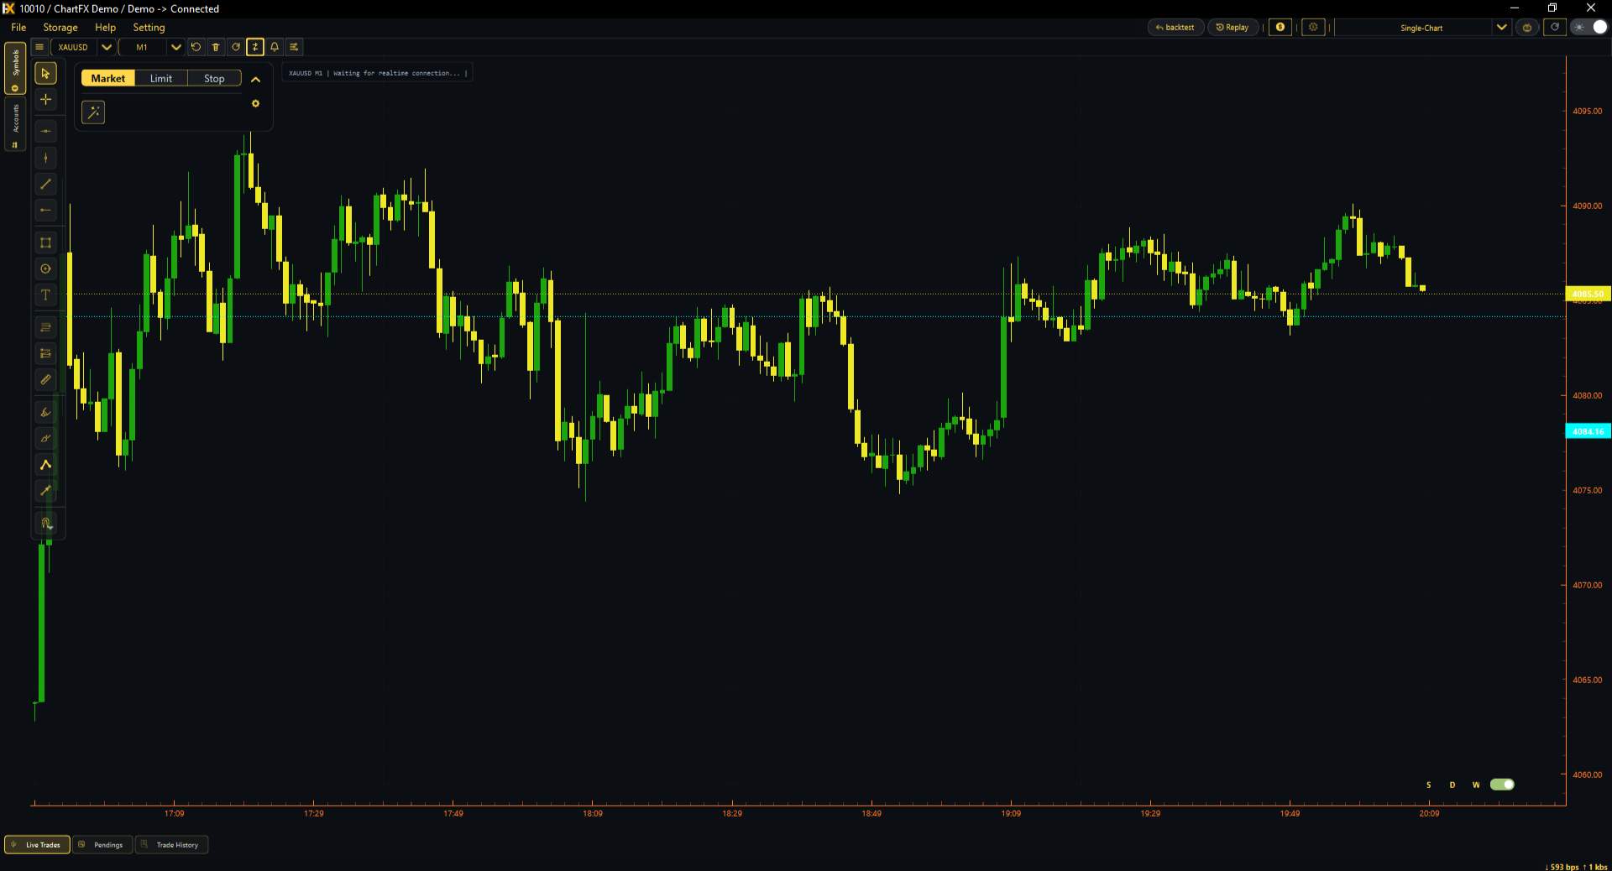Viewport: 1612px width, 871px height.
Task: Open the Symbols side panel
Action: tap(15, 69)
